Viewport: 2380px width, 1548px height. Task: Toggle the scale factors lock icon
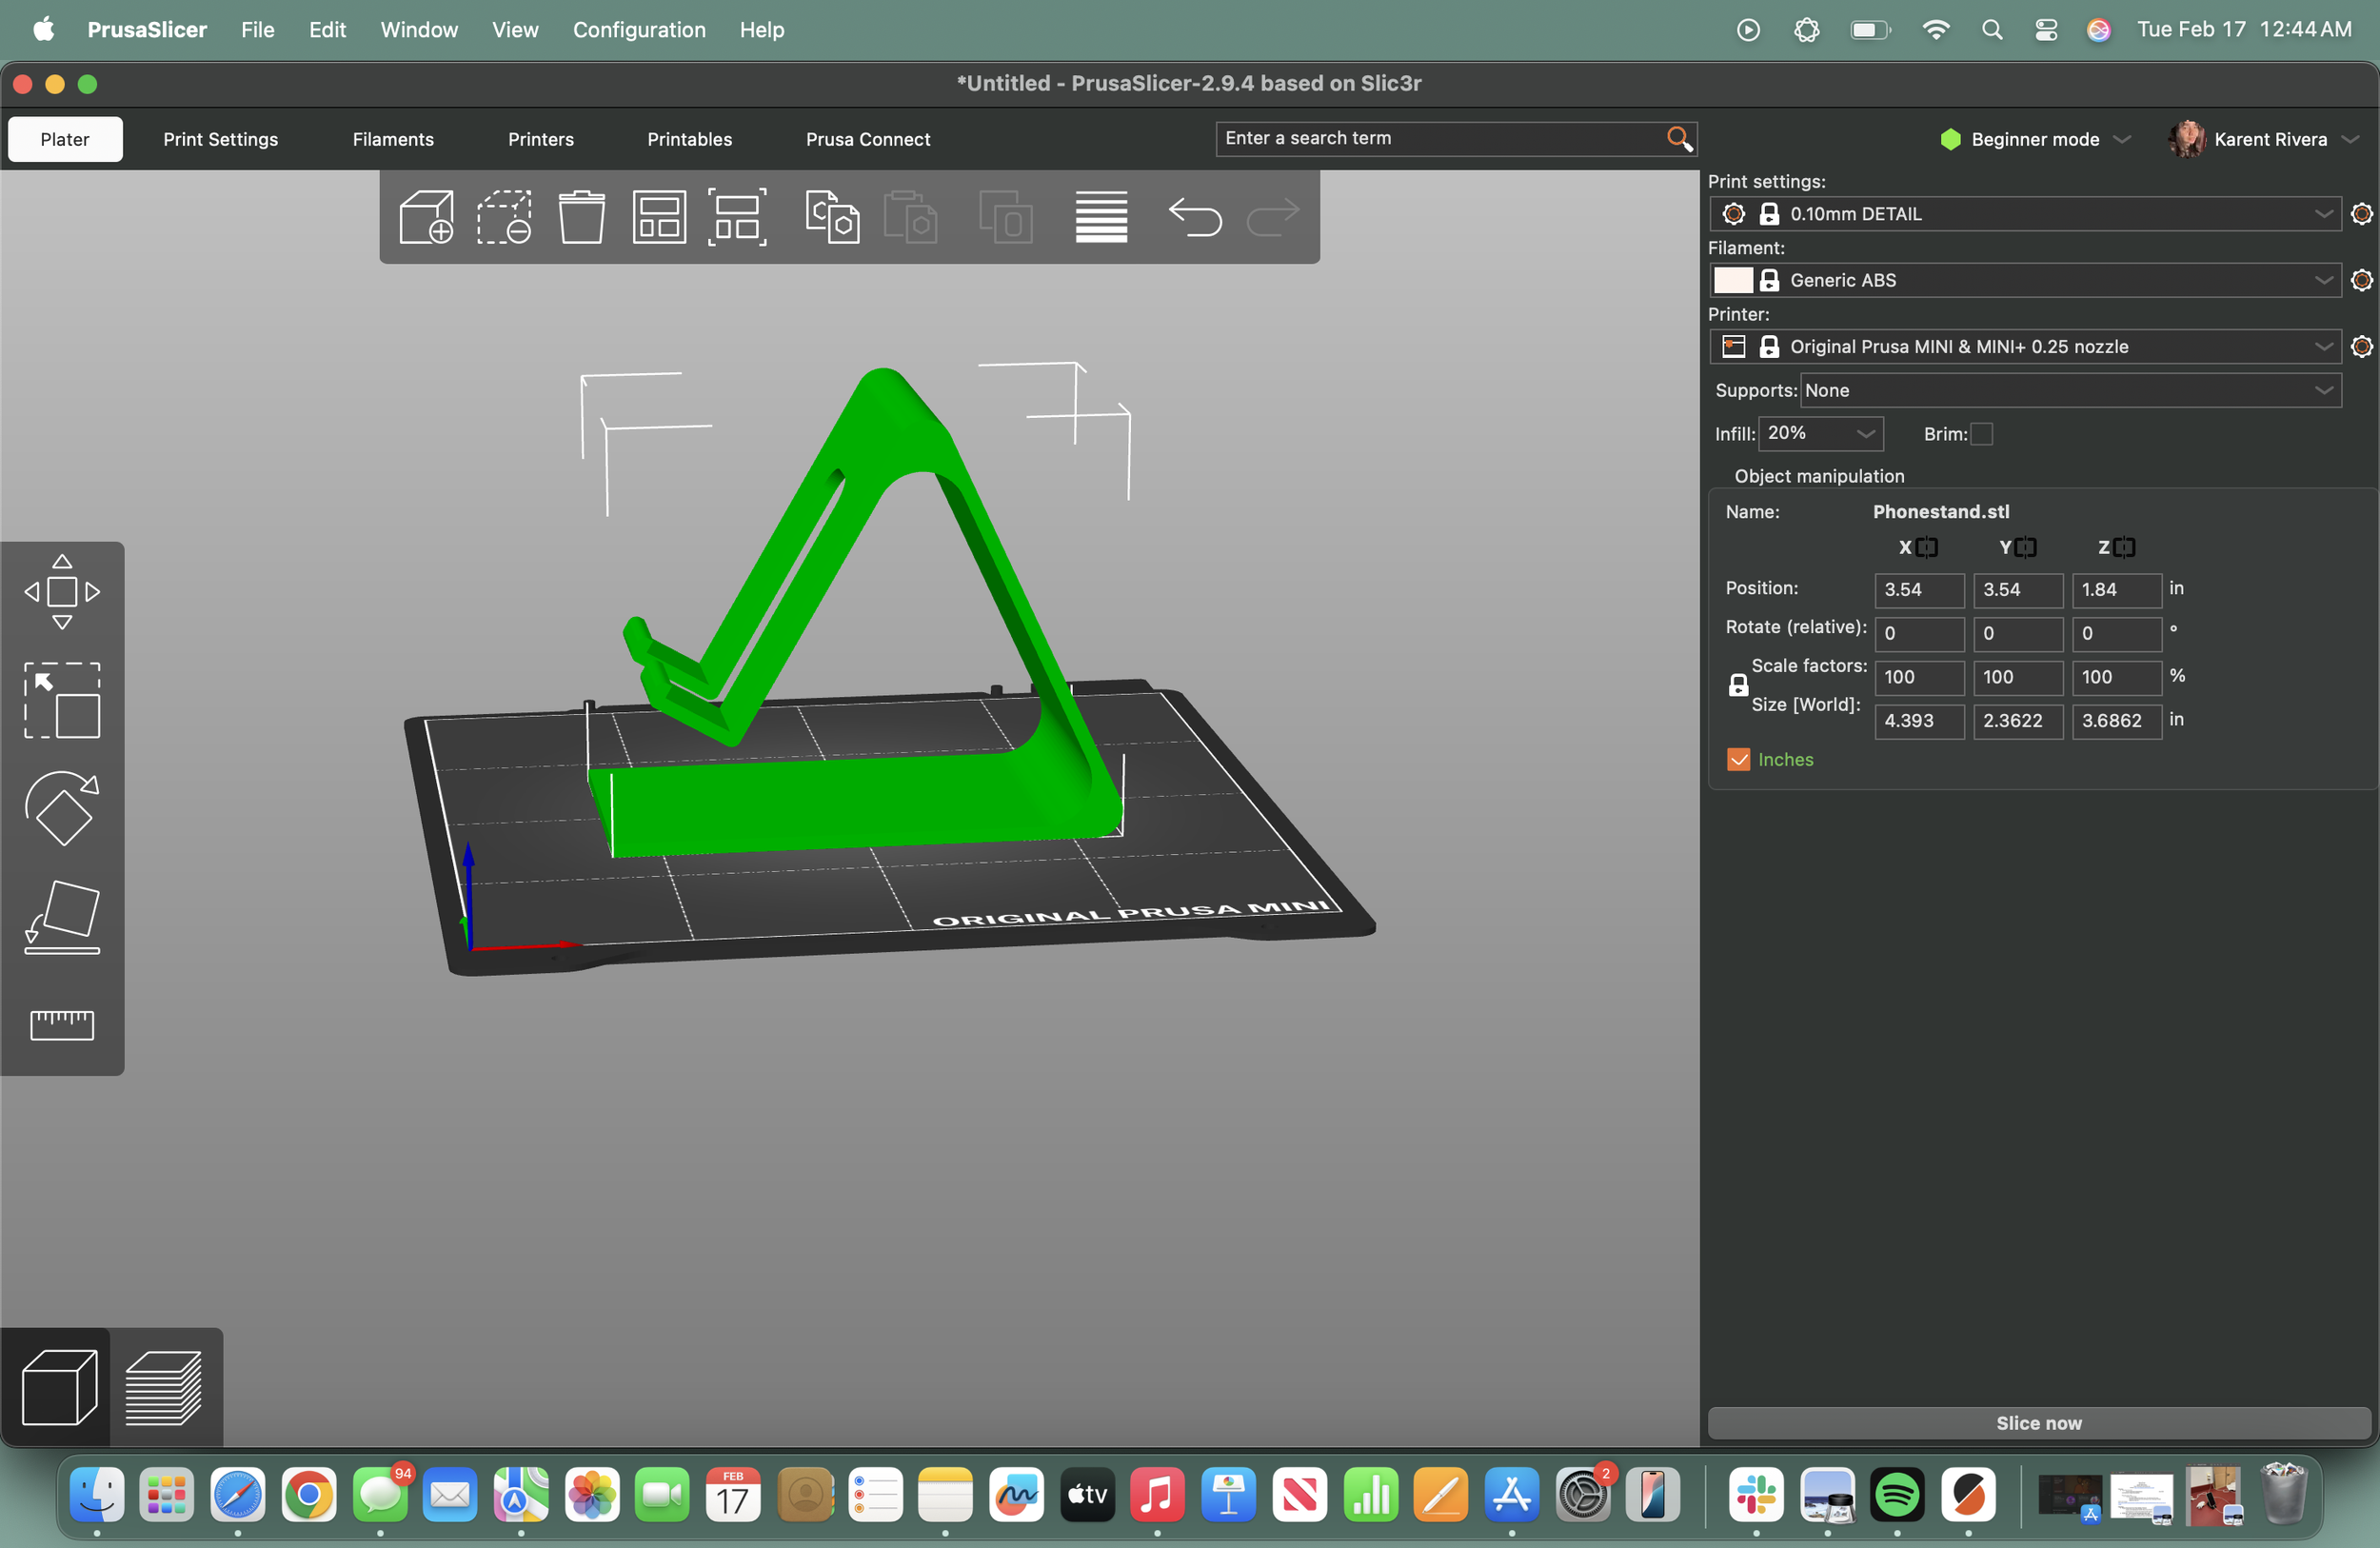coord(1738,685)
